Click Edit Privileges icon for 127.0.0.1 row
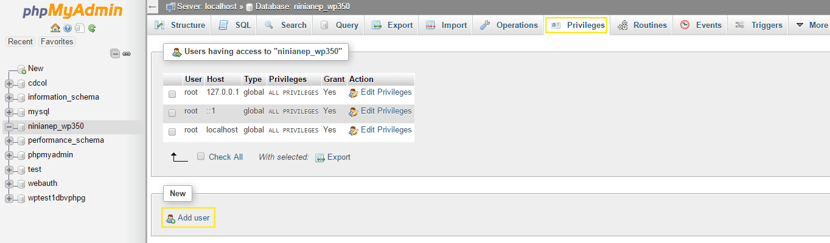 click(354, 93)
